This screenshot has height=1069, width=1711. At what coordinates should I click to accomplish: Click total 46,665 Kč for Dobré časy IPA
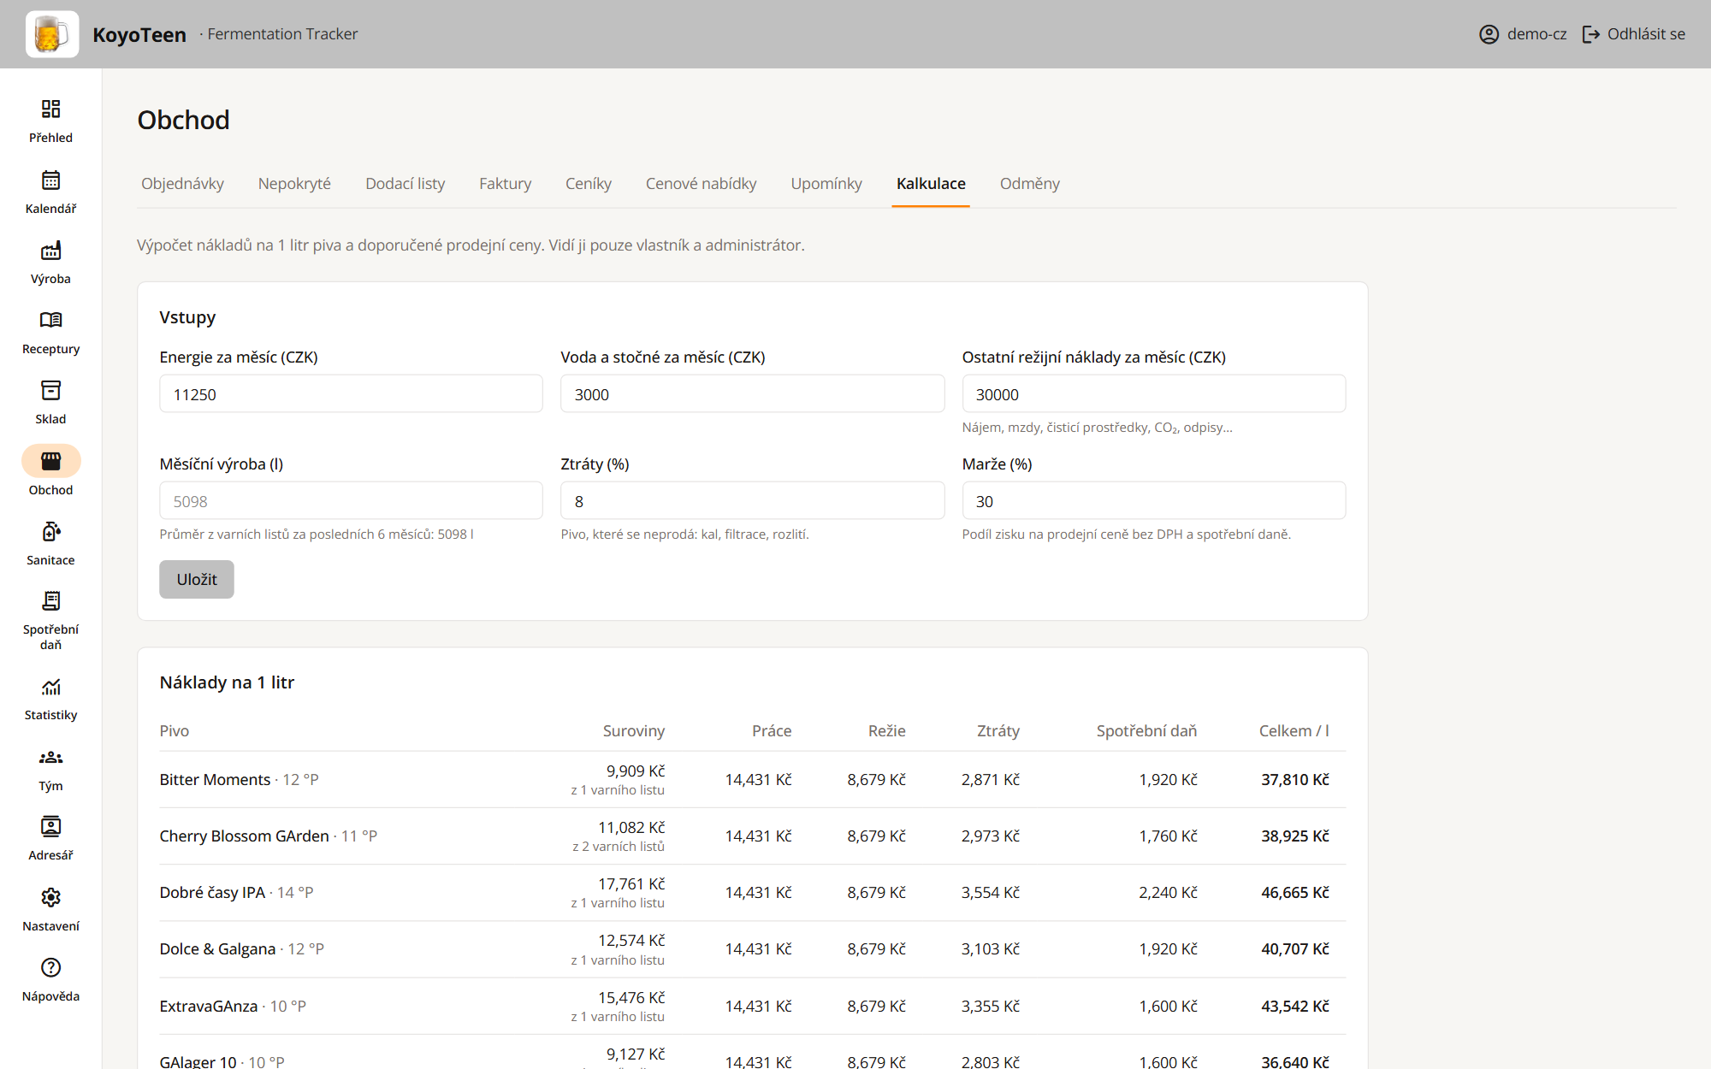[1294, 893]
